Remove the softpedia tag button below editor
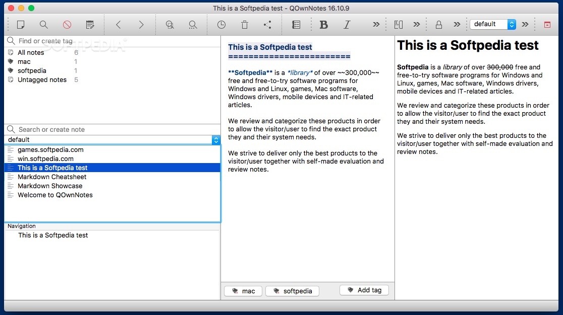563x315 pixels. (292, 291)
